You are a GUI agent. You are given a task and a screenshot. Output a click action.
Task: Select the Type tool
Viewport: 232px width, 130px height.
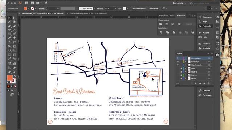pyautogui.click(x=9, y=30)
